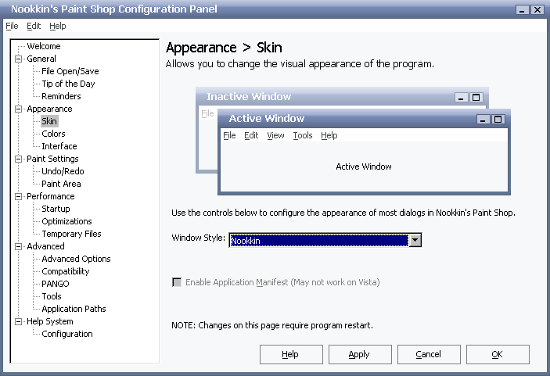The height and width of the screenshot is (376, 550).
Task: Collapse the Paint Settings tree node
Action: 18,159
